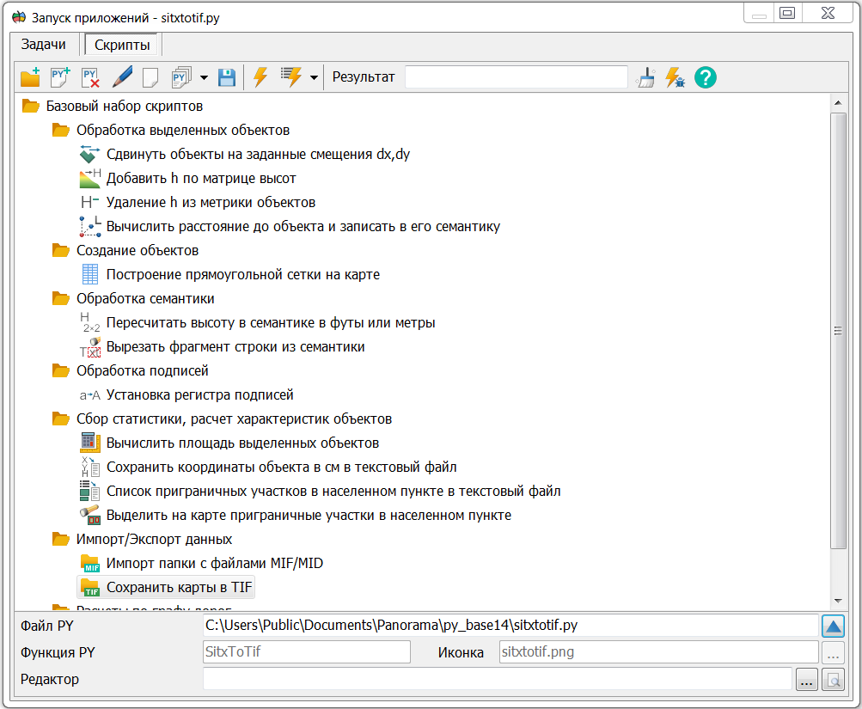Click the clear result broom icon

(645, 76)
